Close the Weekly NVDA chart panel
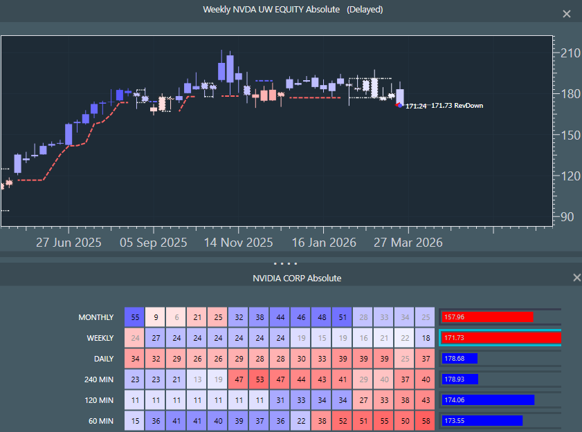The height and width of the screenshot is (432, 582). coord(566,14)
